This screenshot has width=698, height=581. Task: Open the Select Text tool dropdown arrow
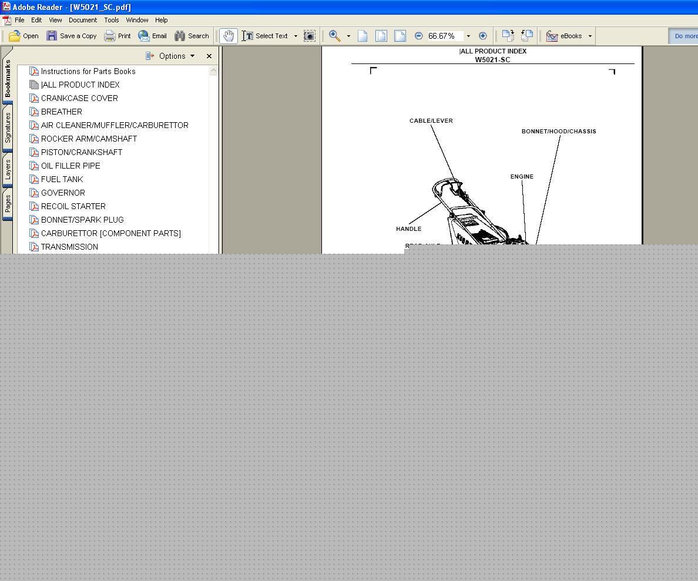click(x=296, y=36)
